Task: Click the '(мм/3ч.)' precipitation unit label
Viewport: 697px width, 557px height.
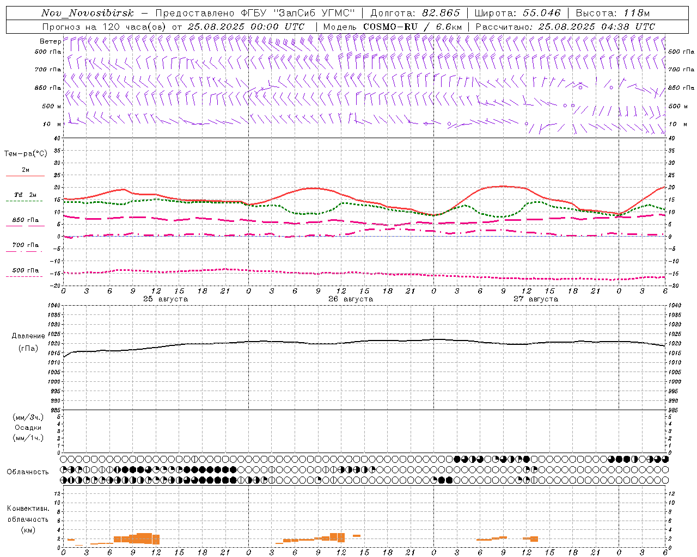Action: click(28, 417)
